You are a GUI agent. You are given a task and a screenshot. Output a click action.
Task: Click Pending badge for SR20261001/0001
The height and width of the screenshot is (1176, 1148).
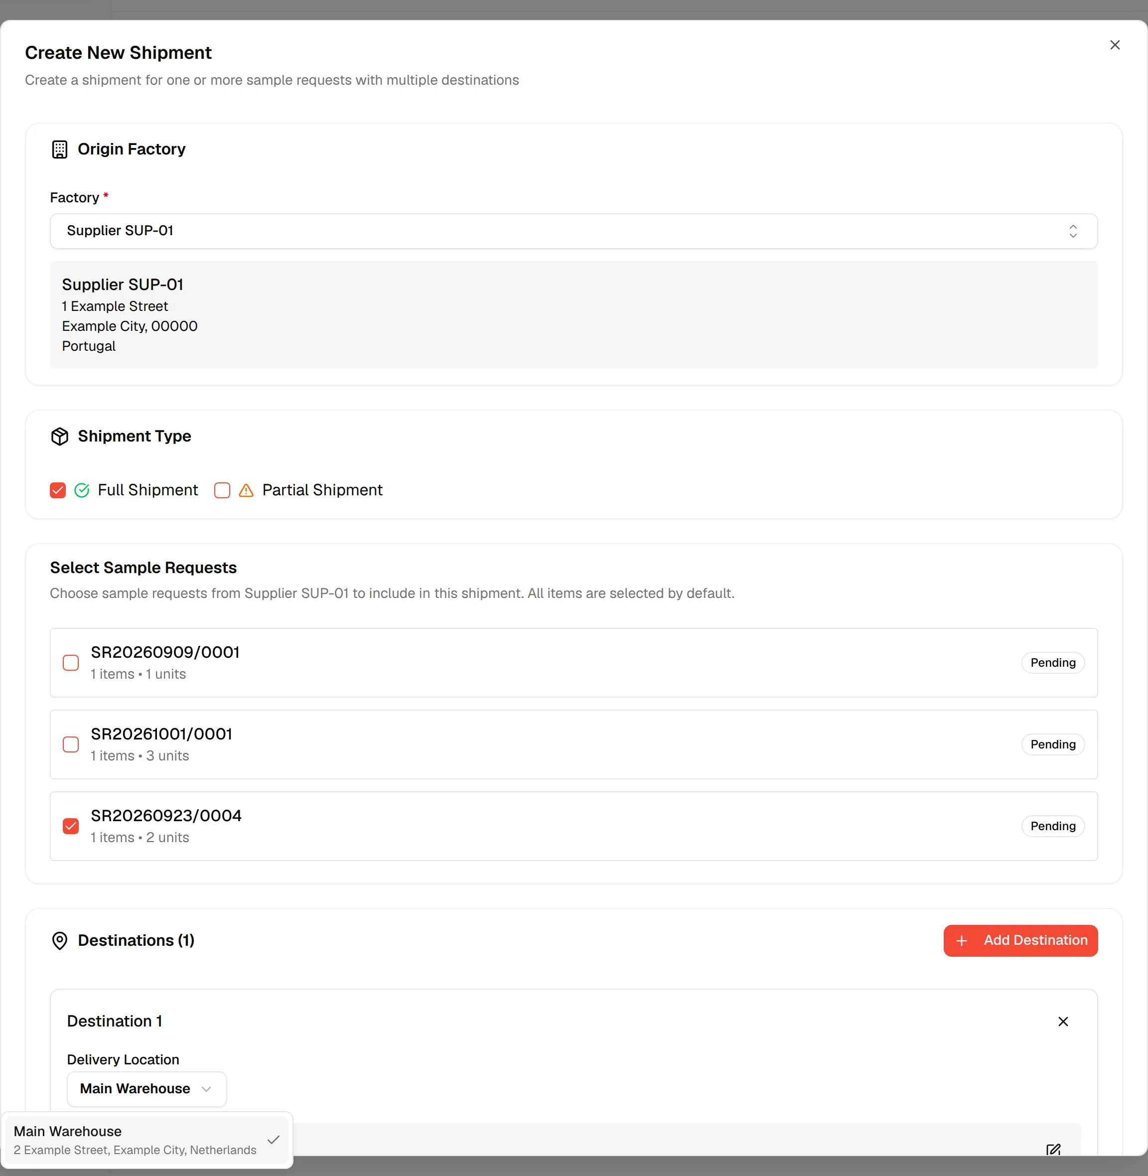click(x=1053, y=744)
